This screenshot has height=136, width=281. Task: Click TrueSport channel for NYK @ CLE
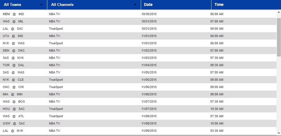click(x=56, y=80)
